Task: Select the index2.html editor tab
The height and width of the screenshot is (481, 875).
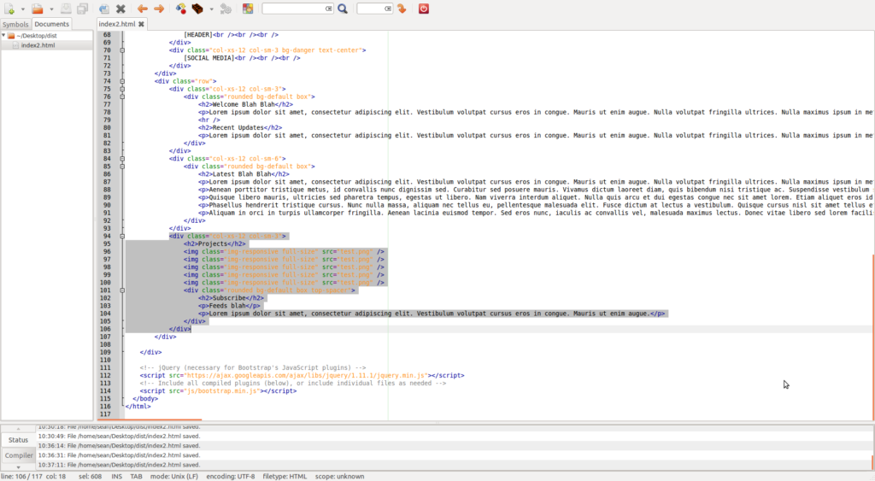Action: point(116,24)
